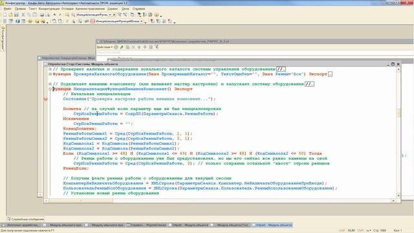Click the green add icon in background window

point(116,47)
